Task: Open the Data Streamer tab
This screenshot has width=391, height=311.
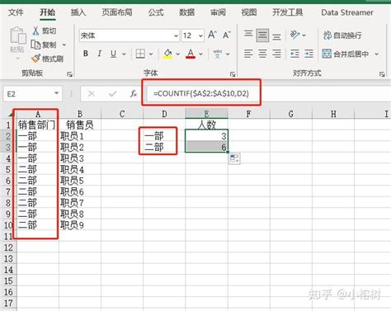Action: click(347, 12)
